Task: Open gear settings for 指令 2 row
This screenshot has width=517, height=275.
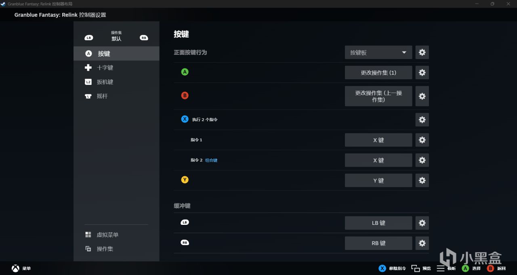Action: click(x=422, y=160)
